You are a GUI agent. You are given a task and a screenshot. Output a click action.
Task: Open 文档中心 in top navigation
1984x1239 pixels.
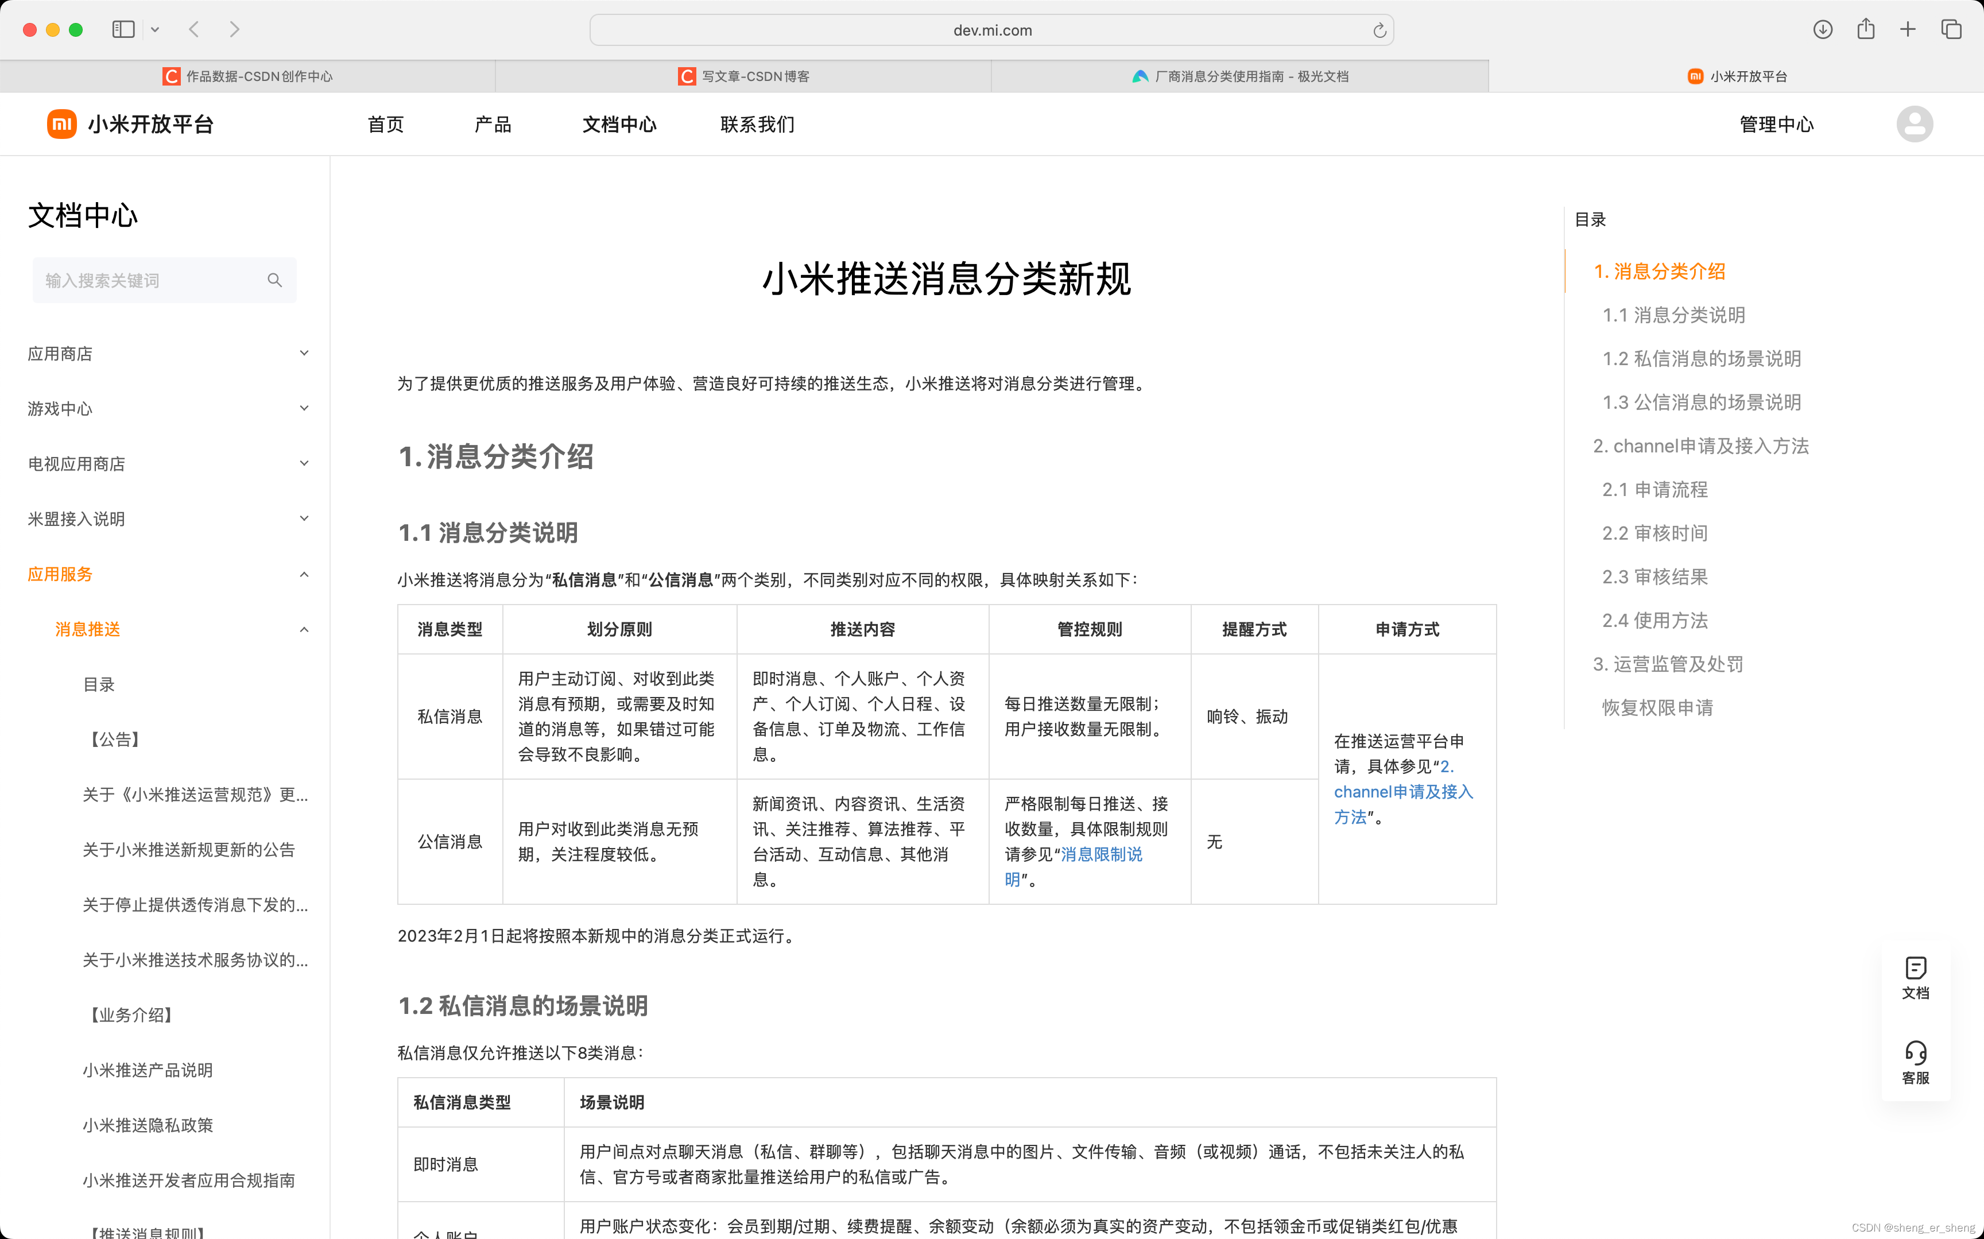tap(619, 124)
